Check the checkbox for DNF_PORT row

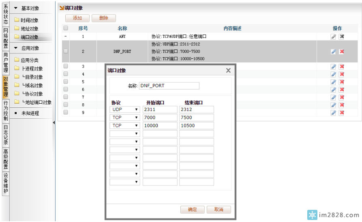tap(65, 51)
